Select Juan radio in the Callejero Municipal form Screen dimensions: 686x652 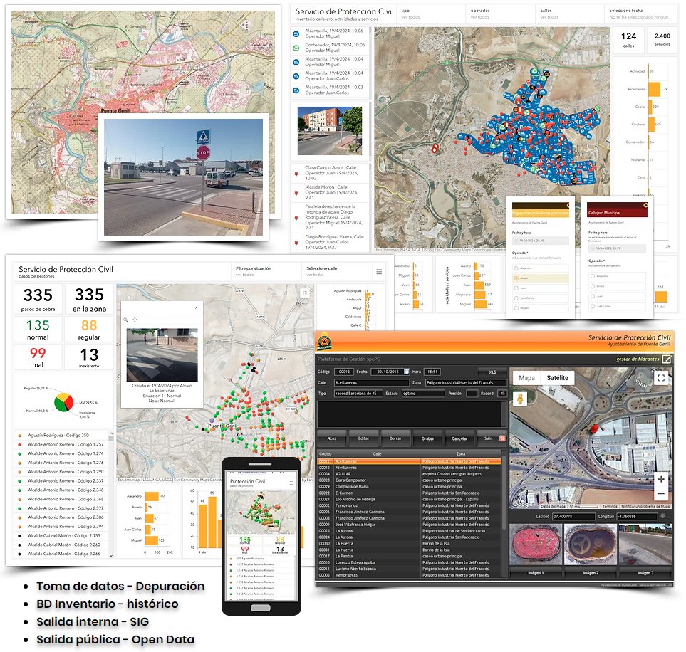click(593, 296)
